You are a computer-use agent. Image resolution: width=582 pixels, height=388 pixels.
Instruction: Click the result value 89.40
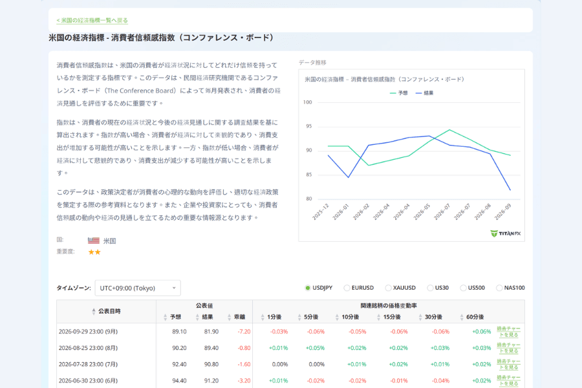(x=211, y=348)
